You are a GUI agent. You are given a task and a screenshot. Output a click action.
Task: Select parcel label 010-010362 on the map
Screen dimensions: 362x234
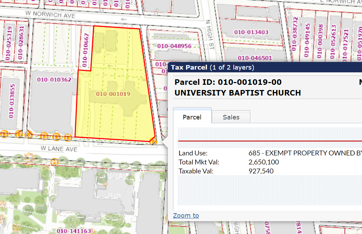point(54,80)
